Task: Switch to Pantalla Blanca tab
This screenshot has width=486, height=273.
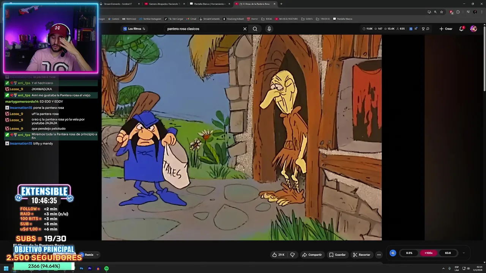Action: pyautogui.click(x=210, y=4)
